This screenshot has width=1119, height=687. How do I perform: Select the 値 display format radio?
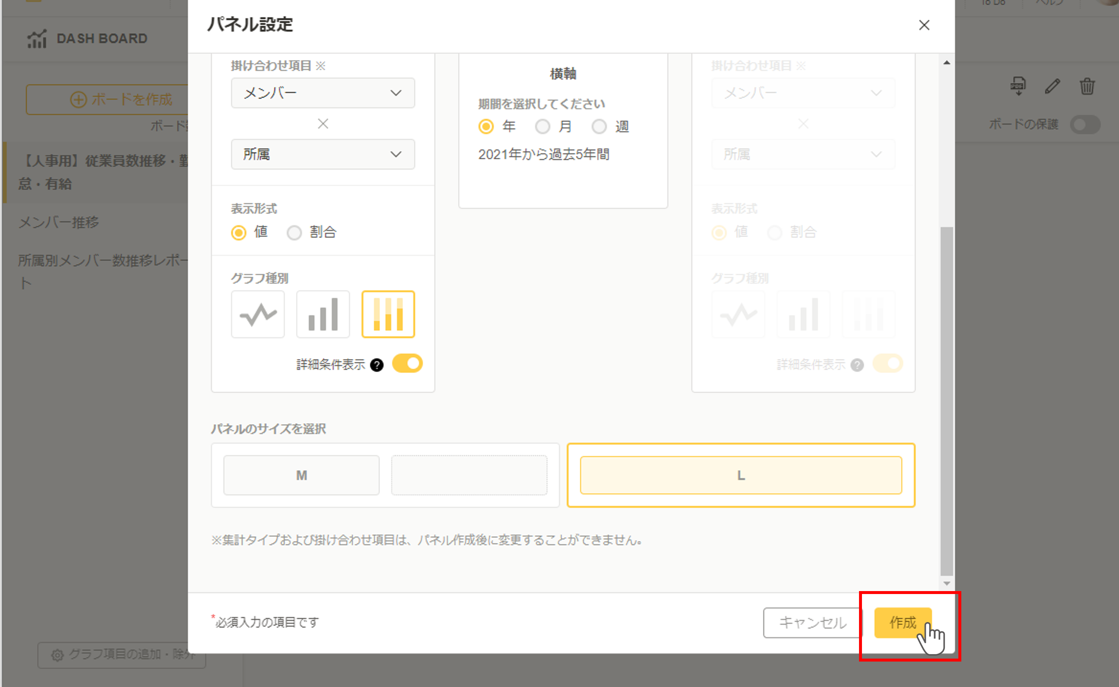(x=239, y=233)
